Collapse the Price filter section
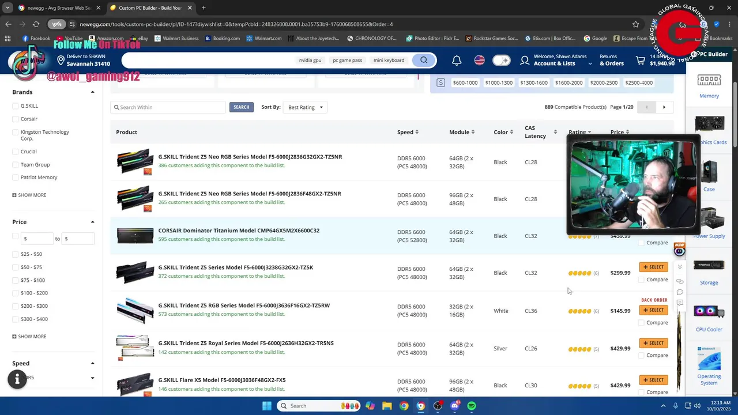The height and width of the screenshot is (415, 738). (x=92, y=222)
